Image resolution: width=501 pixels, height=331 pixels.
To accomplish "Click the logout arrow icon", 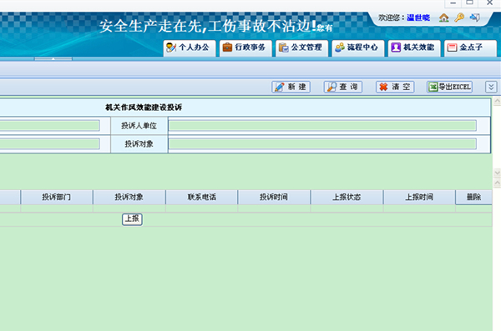I will (x=475, y=18).
